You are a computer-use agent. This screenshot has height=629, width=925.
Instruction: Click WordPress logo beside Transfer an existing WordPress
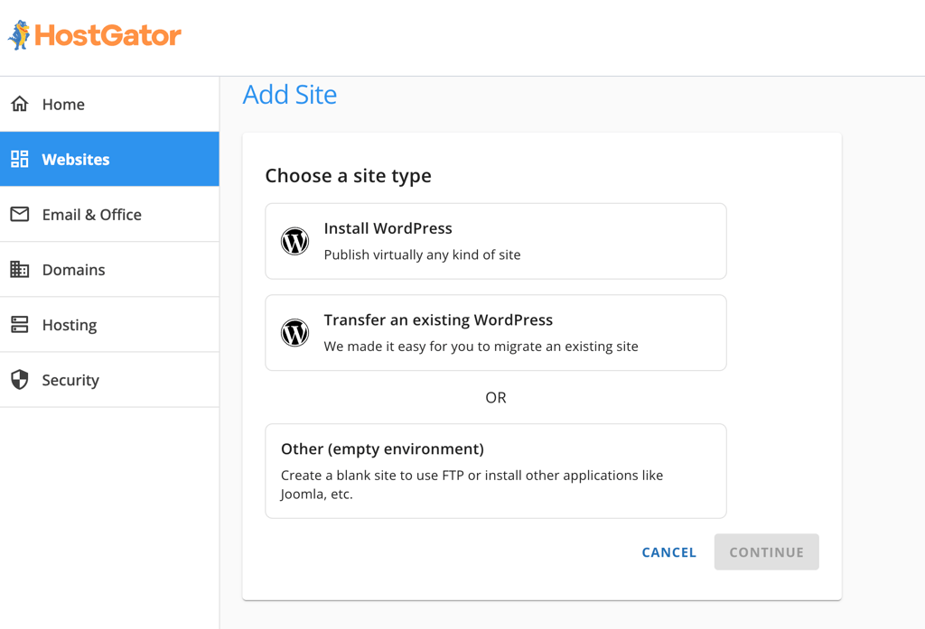point(294,332)
